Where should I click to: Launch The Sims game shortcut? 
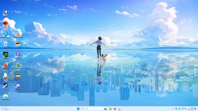pyautogui.click(x=18, y=65)
